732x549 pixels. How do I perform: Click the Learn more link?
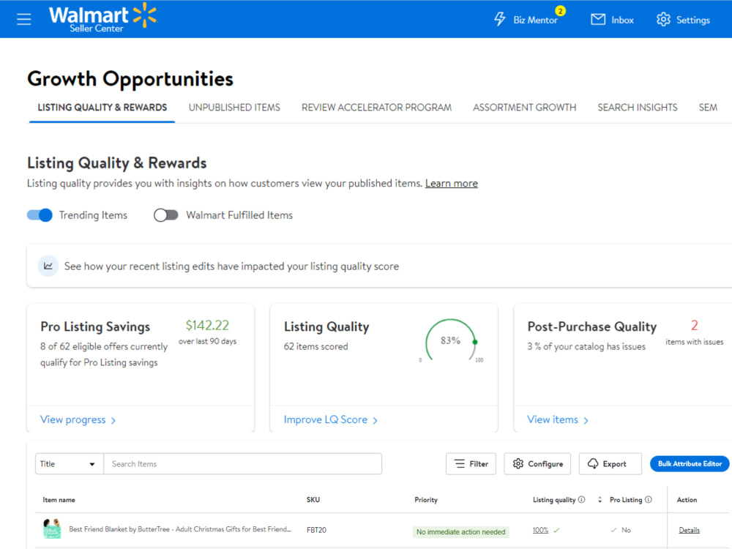452,184
